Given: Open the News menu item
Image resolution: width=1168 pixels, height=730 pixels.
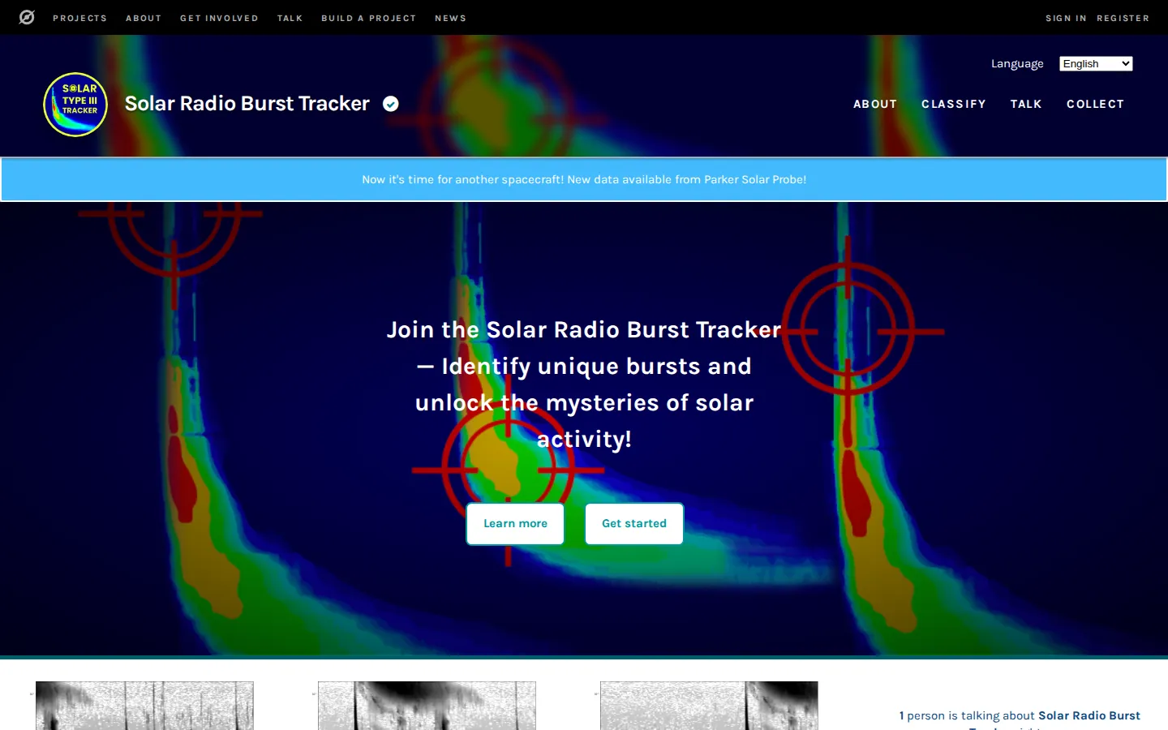Looking at the screenshot, I should 450,18.
